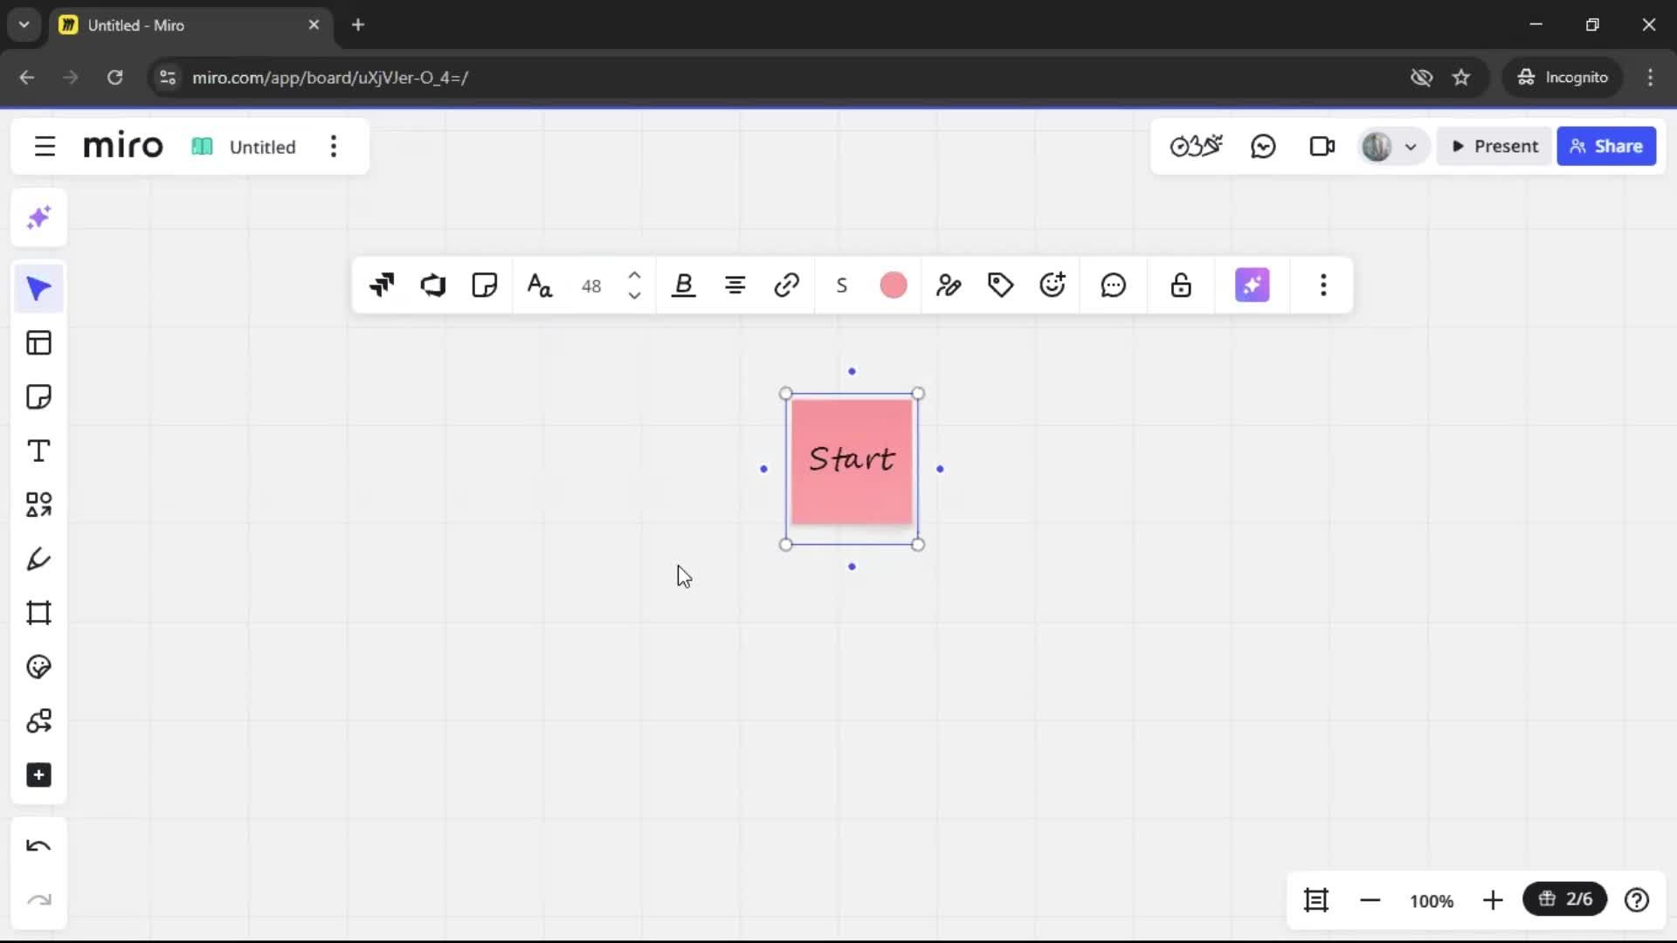The image size is (1677, 943).
Task: Open the 2/6 learning progress badge
Action: click(1565, 899)
